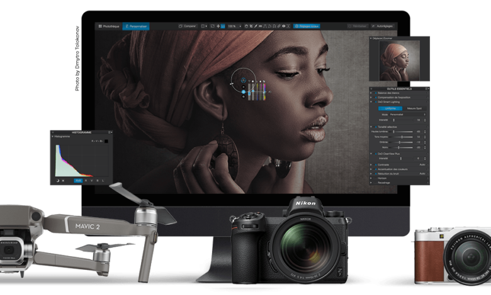Open the 100 % zoom level dropdown
This screenshot has height=295, width=491.
pos(235,26)
